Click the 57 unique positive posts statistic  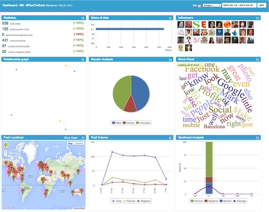[x=16, y=46]
